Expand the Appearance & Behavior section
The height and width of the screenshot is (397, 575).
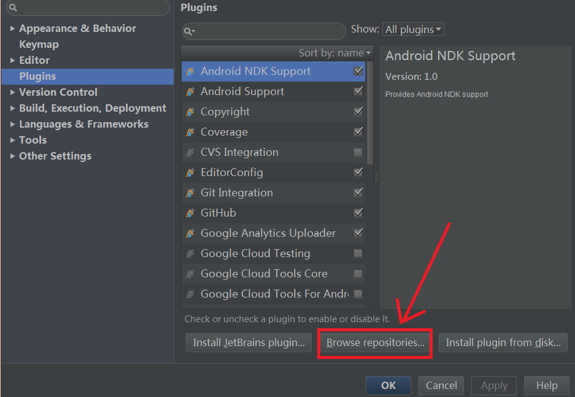pyautogui.click(x=13, y=28)
